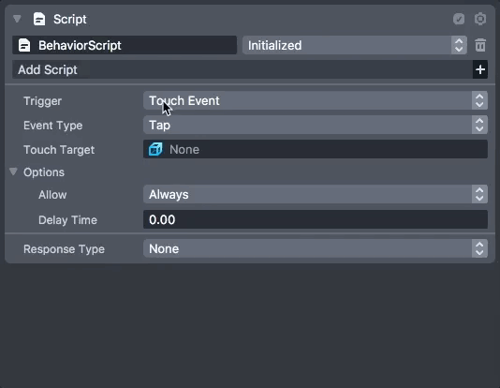Viewport: 500px width, 388px height.
Task: Delete BehaviorScript with the trash icon
Action: (x=480, y=45)
